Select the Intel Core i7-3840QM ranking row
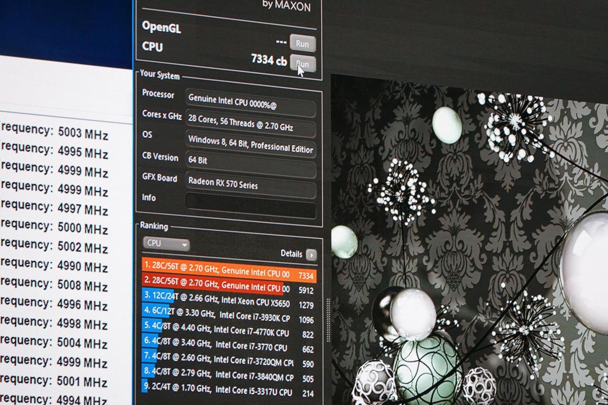This screenshot has height=405, width=608. tap(229, 375)
